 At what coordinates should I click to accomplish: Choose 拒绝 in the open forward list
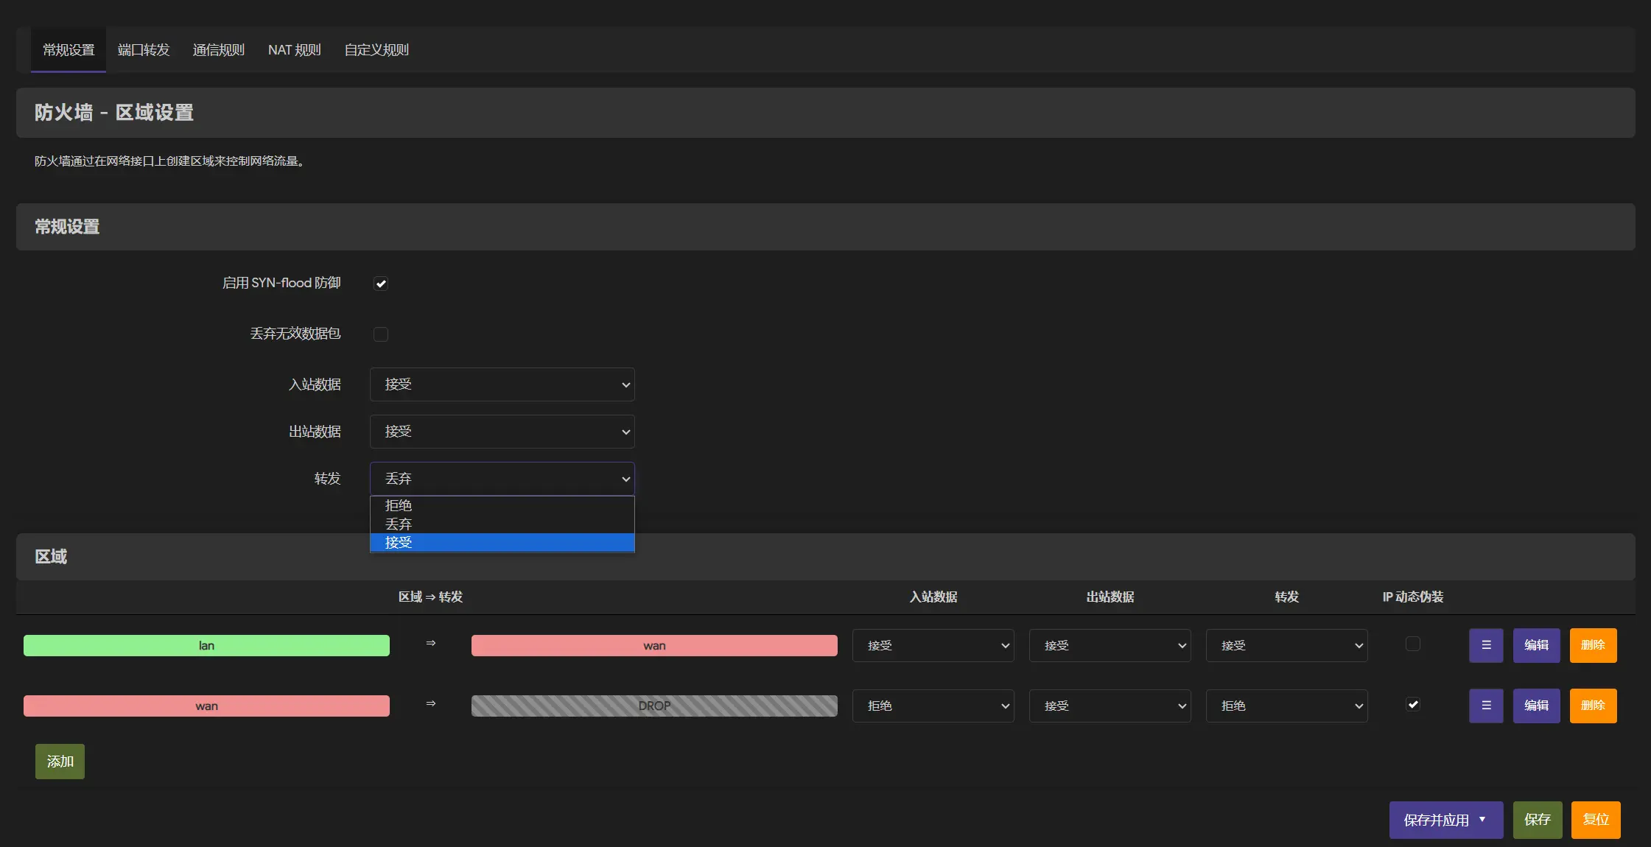pyautogui.click(x=399, y=505)
